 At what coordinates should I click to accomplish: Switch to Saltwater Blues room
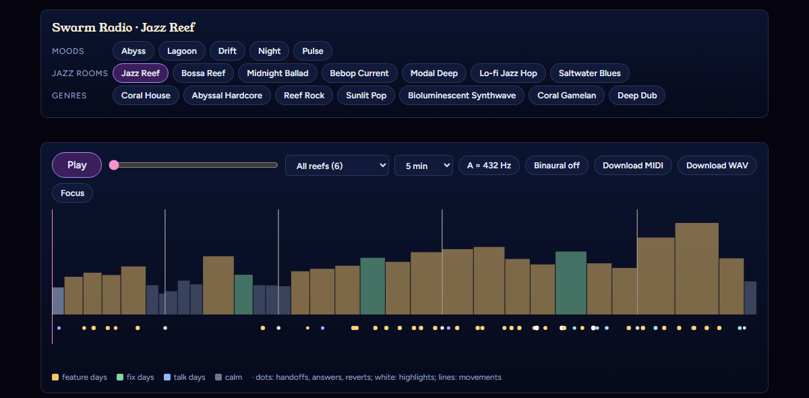point(590,73)
